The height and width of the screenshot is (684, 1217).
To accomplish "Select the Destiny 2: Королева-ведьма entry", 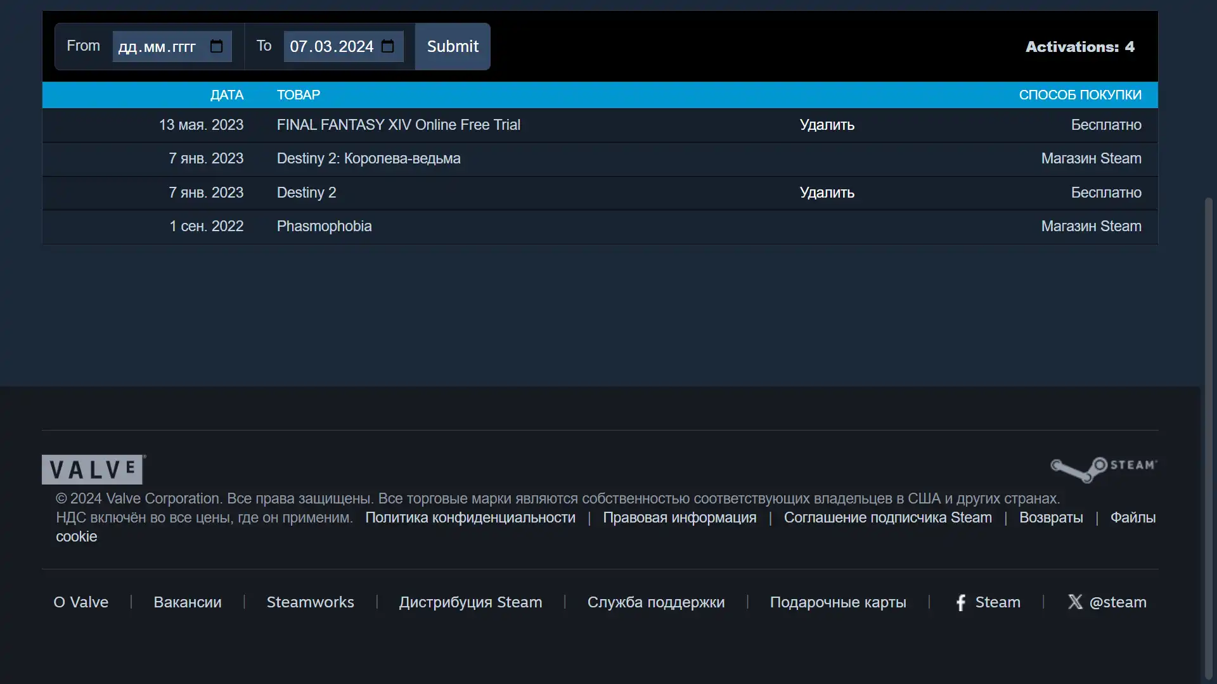I will point(369,158).
